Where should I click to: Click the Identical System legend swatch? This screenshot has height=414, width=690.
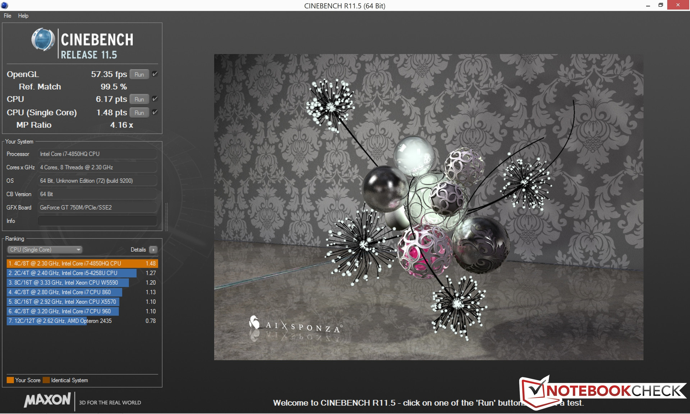(46, 380)
